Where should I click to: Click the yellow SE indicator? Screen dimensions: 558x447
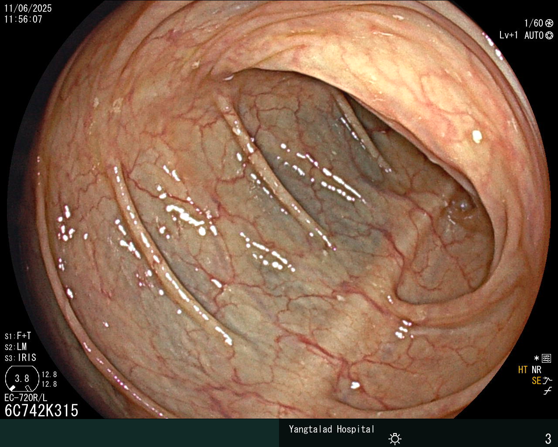click(x=536, y=381)
